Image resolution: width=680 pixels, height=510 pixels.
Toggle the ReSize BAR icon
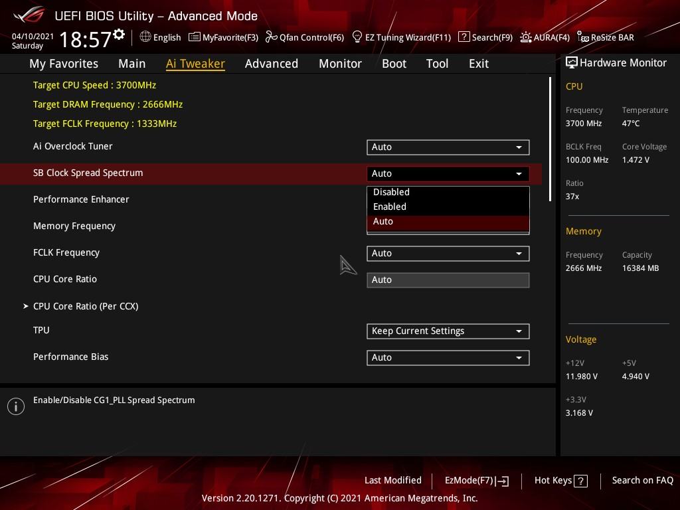click(x=583, y=37)
